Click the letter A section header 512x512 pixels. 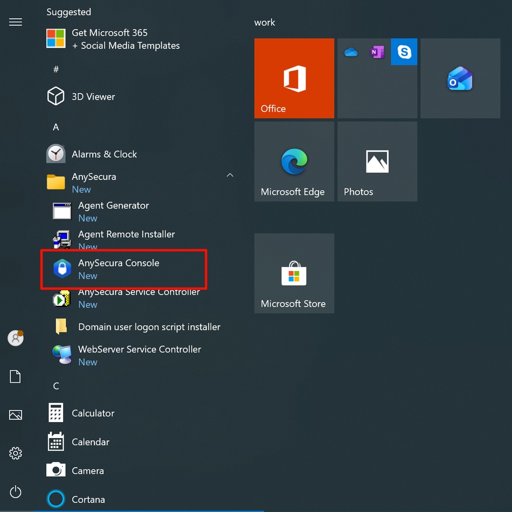(56, 127)
